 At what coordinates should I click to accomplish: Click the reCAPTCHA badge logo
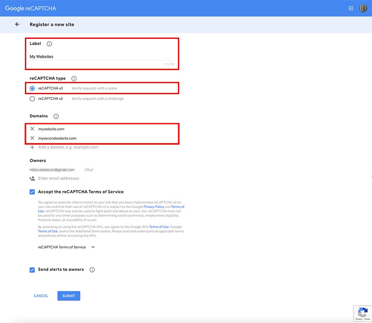363,312
